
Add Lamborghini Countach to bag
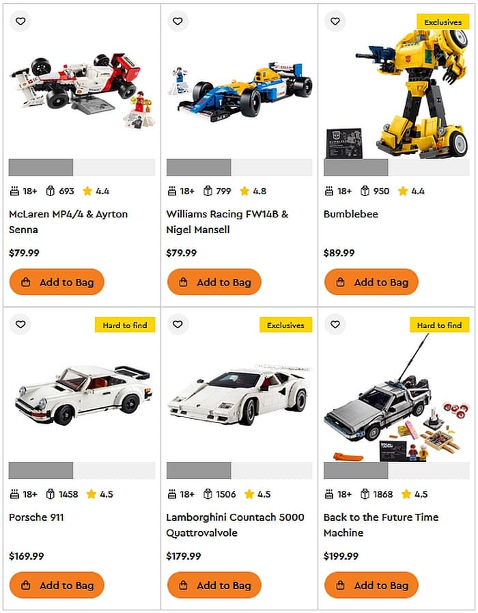tap(214, 585)
